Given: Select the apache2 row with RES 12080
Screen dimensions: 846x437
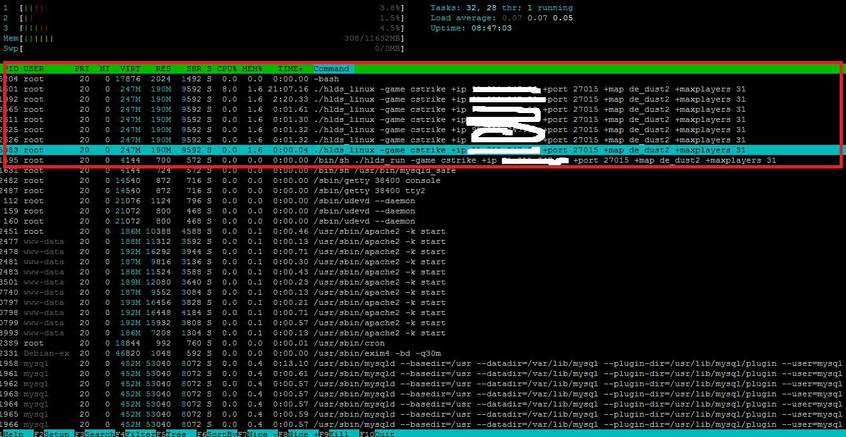Looking at the screenshot, I should coord(423,282).
